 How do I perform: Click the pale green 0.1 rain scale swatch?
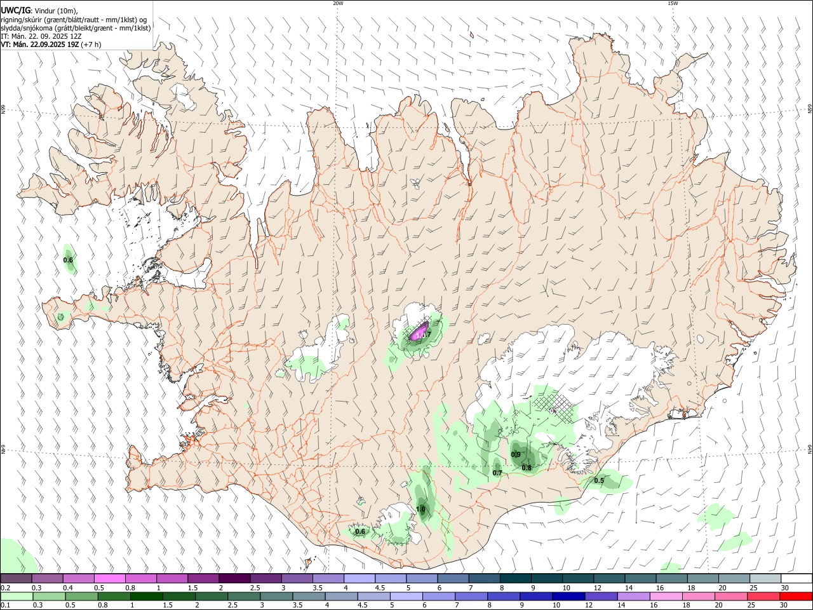pos(17,596)
